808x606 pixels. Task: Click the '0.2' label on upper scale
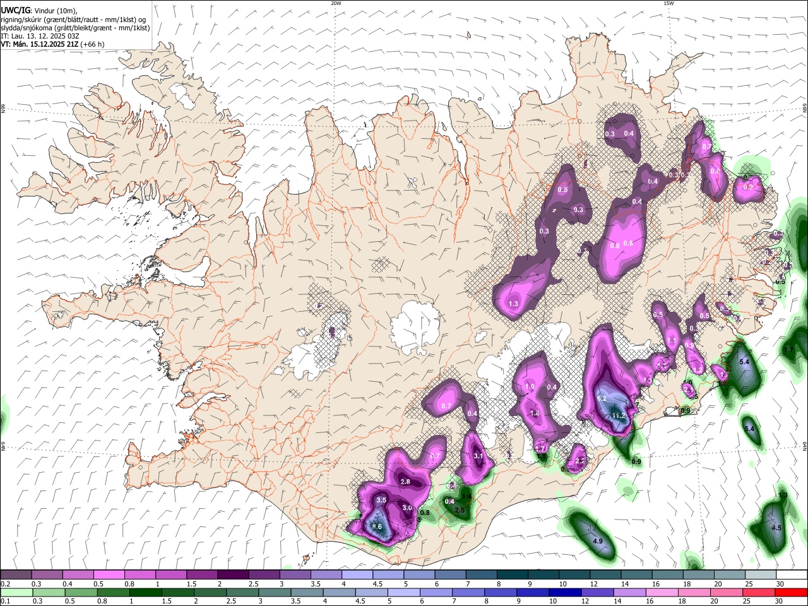click(6, 584)
